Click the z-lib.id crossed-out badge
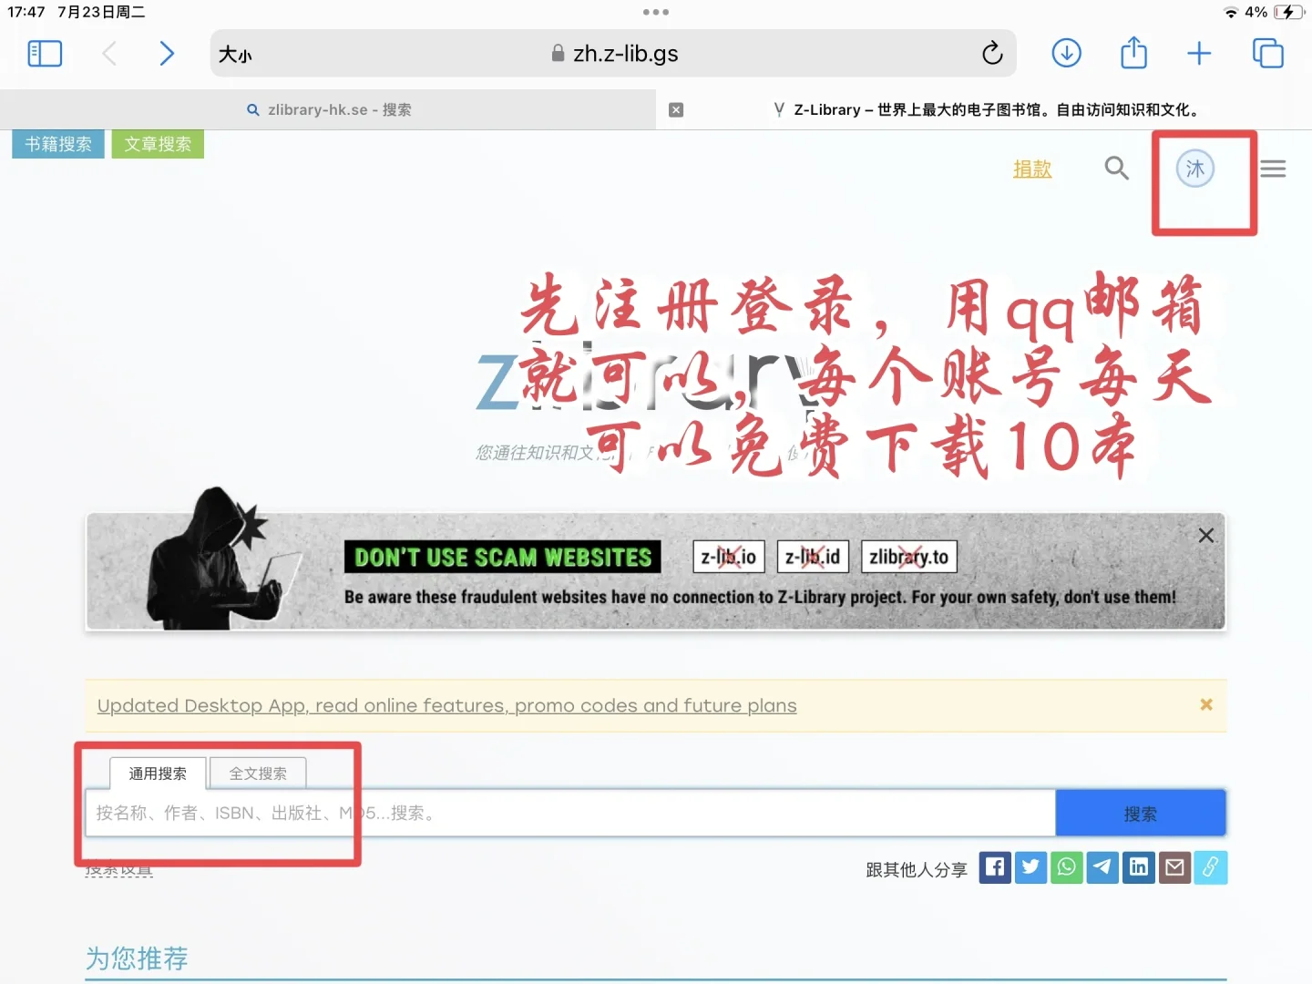Image resolution: width=1312 pixels, height=984 pixels. [813, 557]
